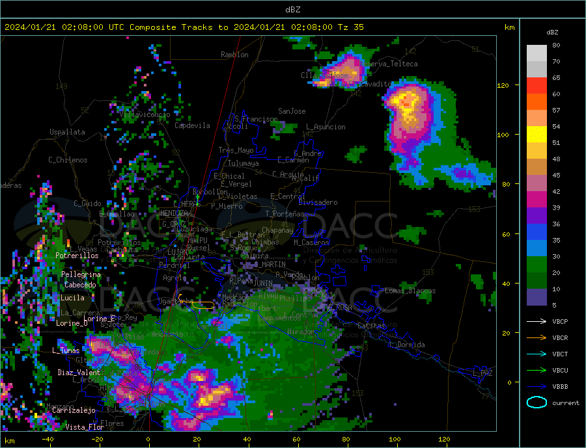Click the '40' tick on the right map axis

coord(506,283)
